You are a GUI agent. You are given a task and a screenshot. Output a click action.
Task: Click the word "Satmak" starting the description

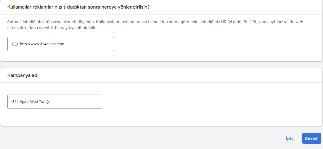(x=14, y=22)
